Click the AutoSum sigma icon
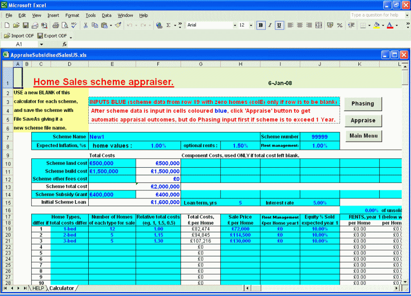The width and height of the screenshot is (411, 296). (x=169, y=25)
